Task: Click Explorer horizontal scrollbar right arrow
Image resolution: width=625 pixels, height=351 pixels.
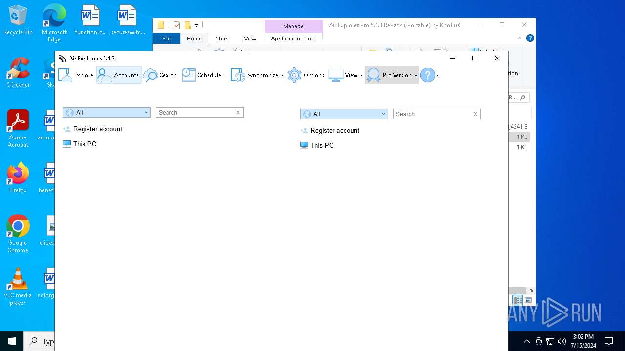Action: click(531, 291)
